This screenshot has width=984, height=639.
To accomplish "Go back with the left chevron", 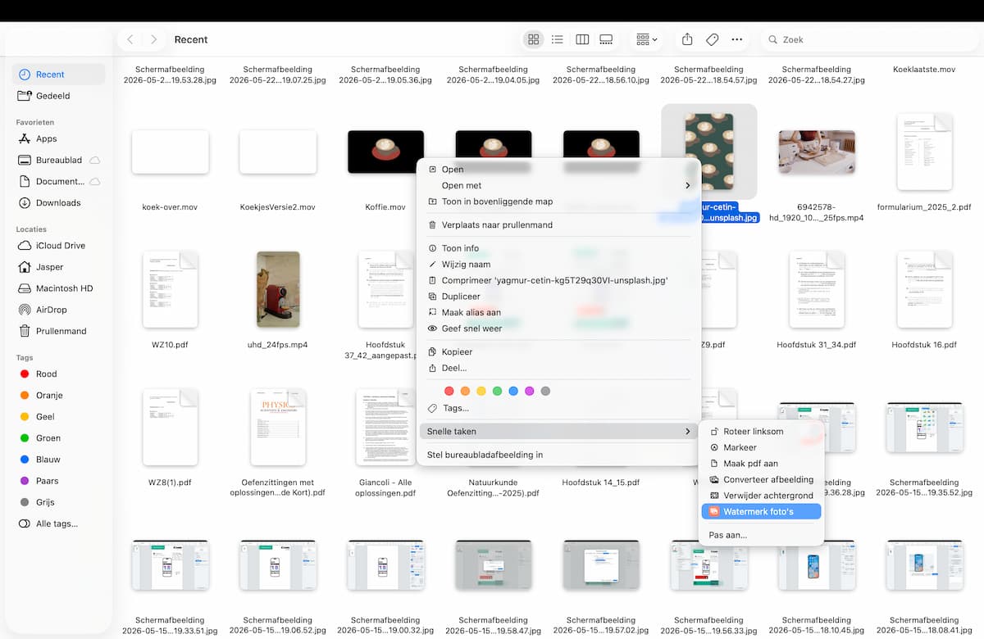I will (130, 39).
